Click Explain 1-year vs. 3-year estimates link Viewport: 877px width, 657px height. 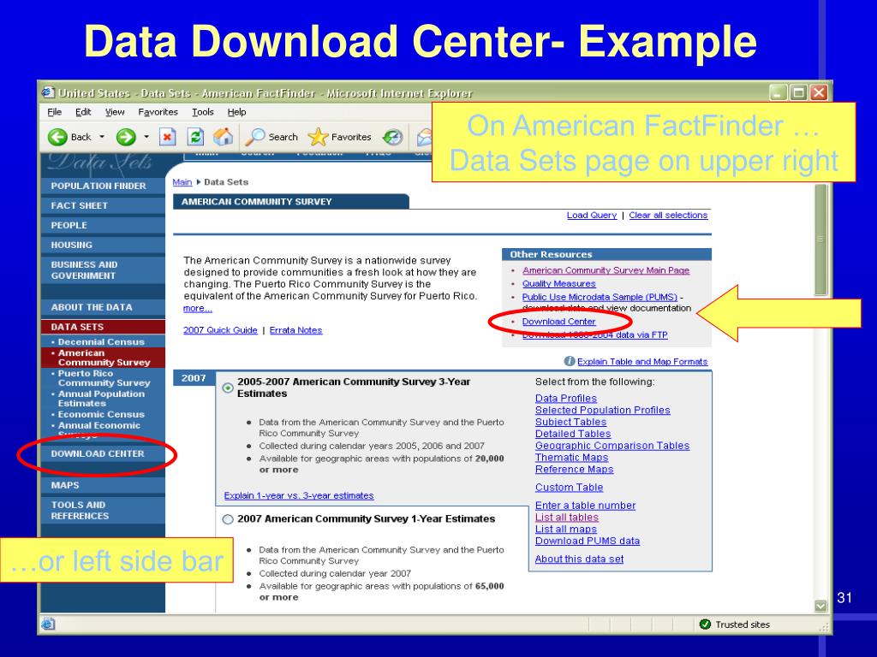point(299,495)
